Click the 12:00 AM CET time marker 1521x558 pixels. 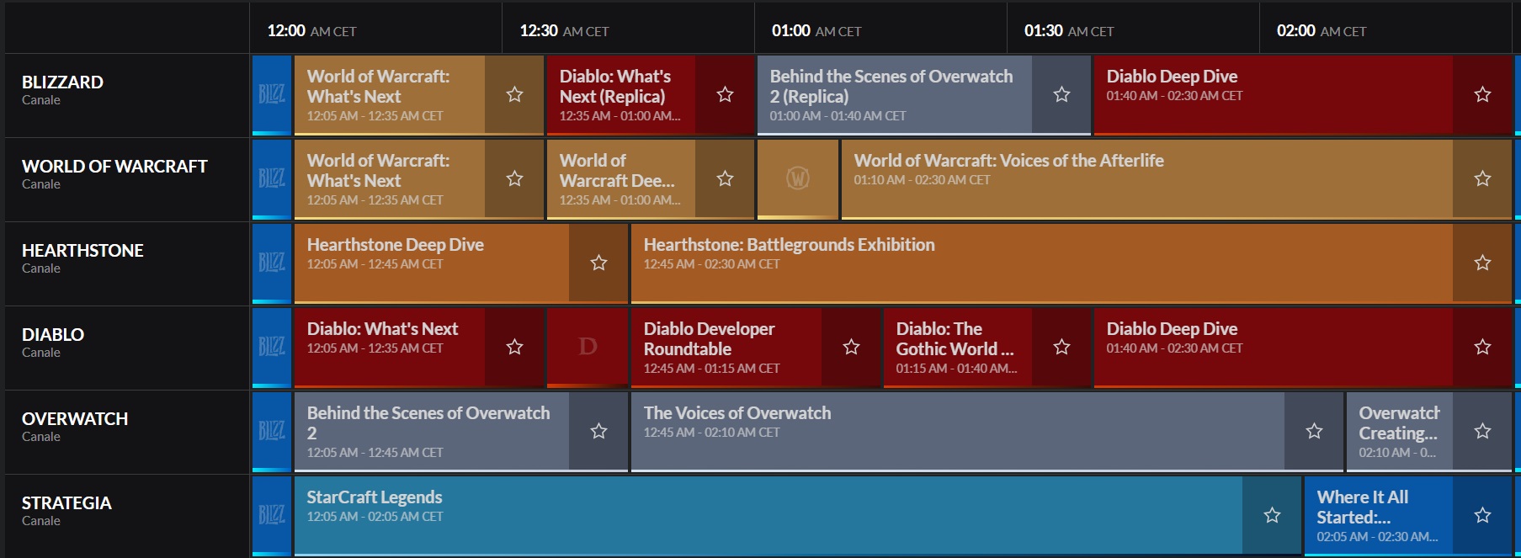tap(311, 31)
